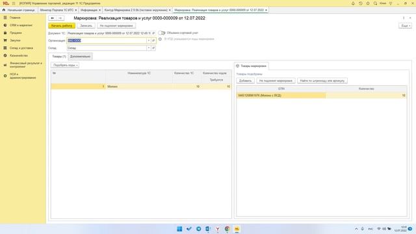Screen dimensions: 416x234
Task: Open the Закупки section
Action: [15, 40]
